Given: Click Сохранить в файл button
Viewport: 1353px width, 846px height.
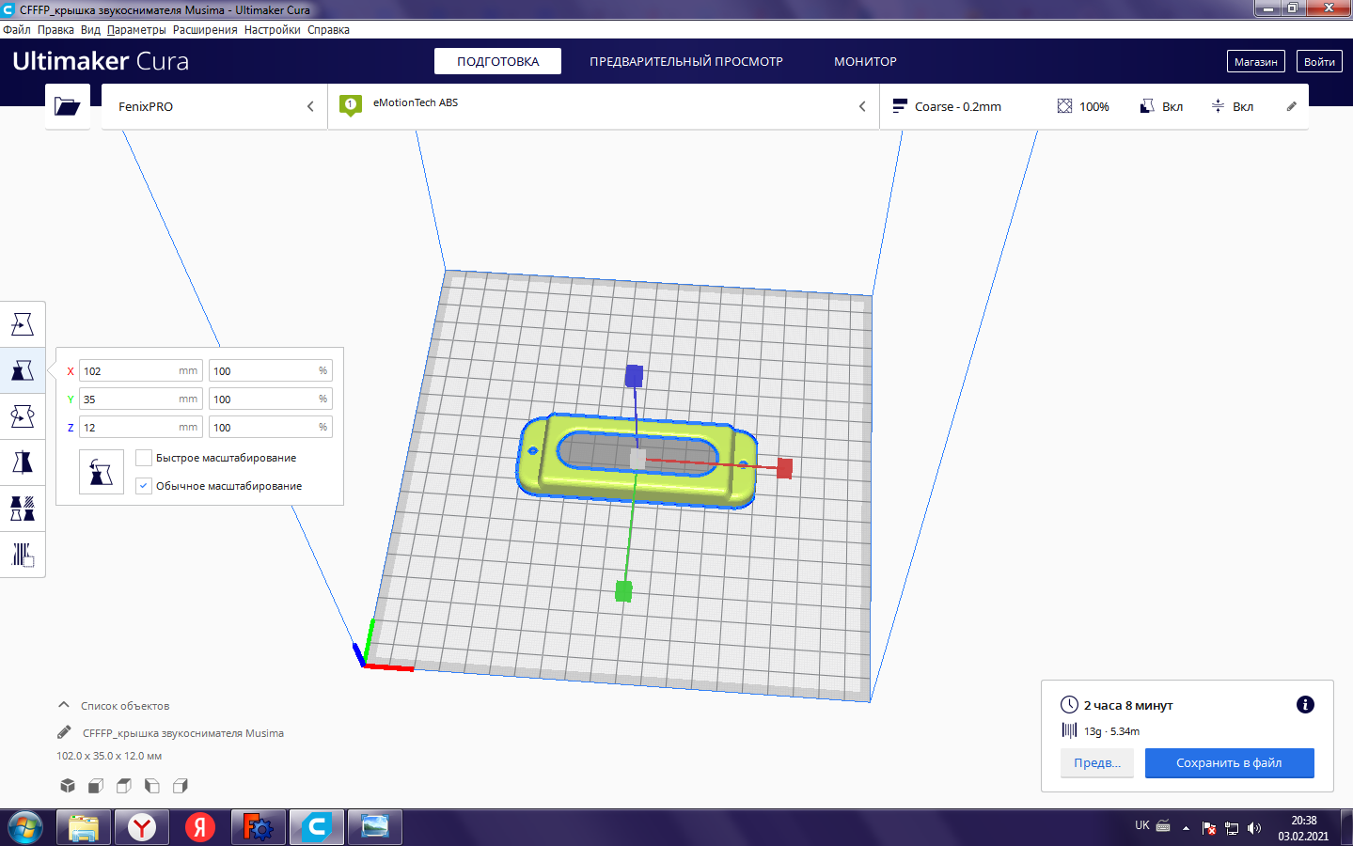Looking at the screenshot, I should (1229, 762).
